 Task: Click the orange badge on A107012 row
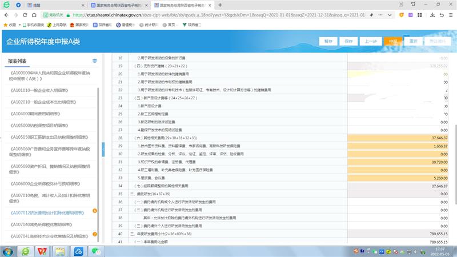coord(95,211)
